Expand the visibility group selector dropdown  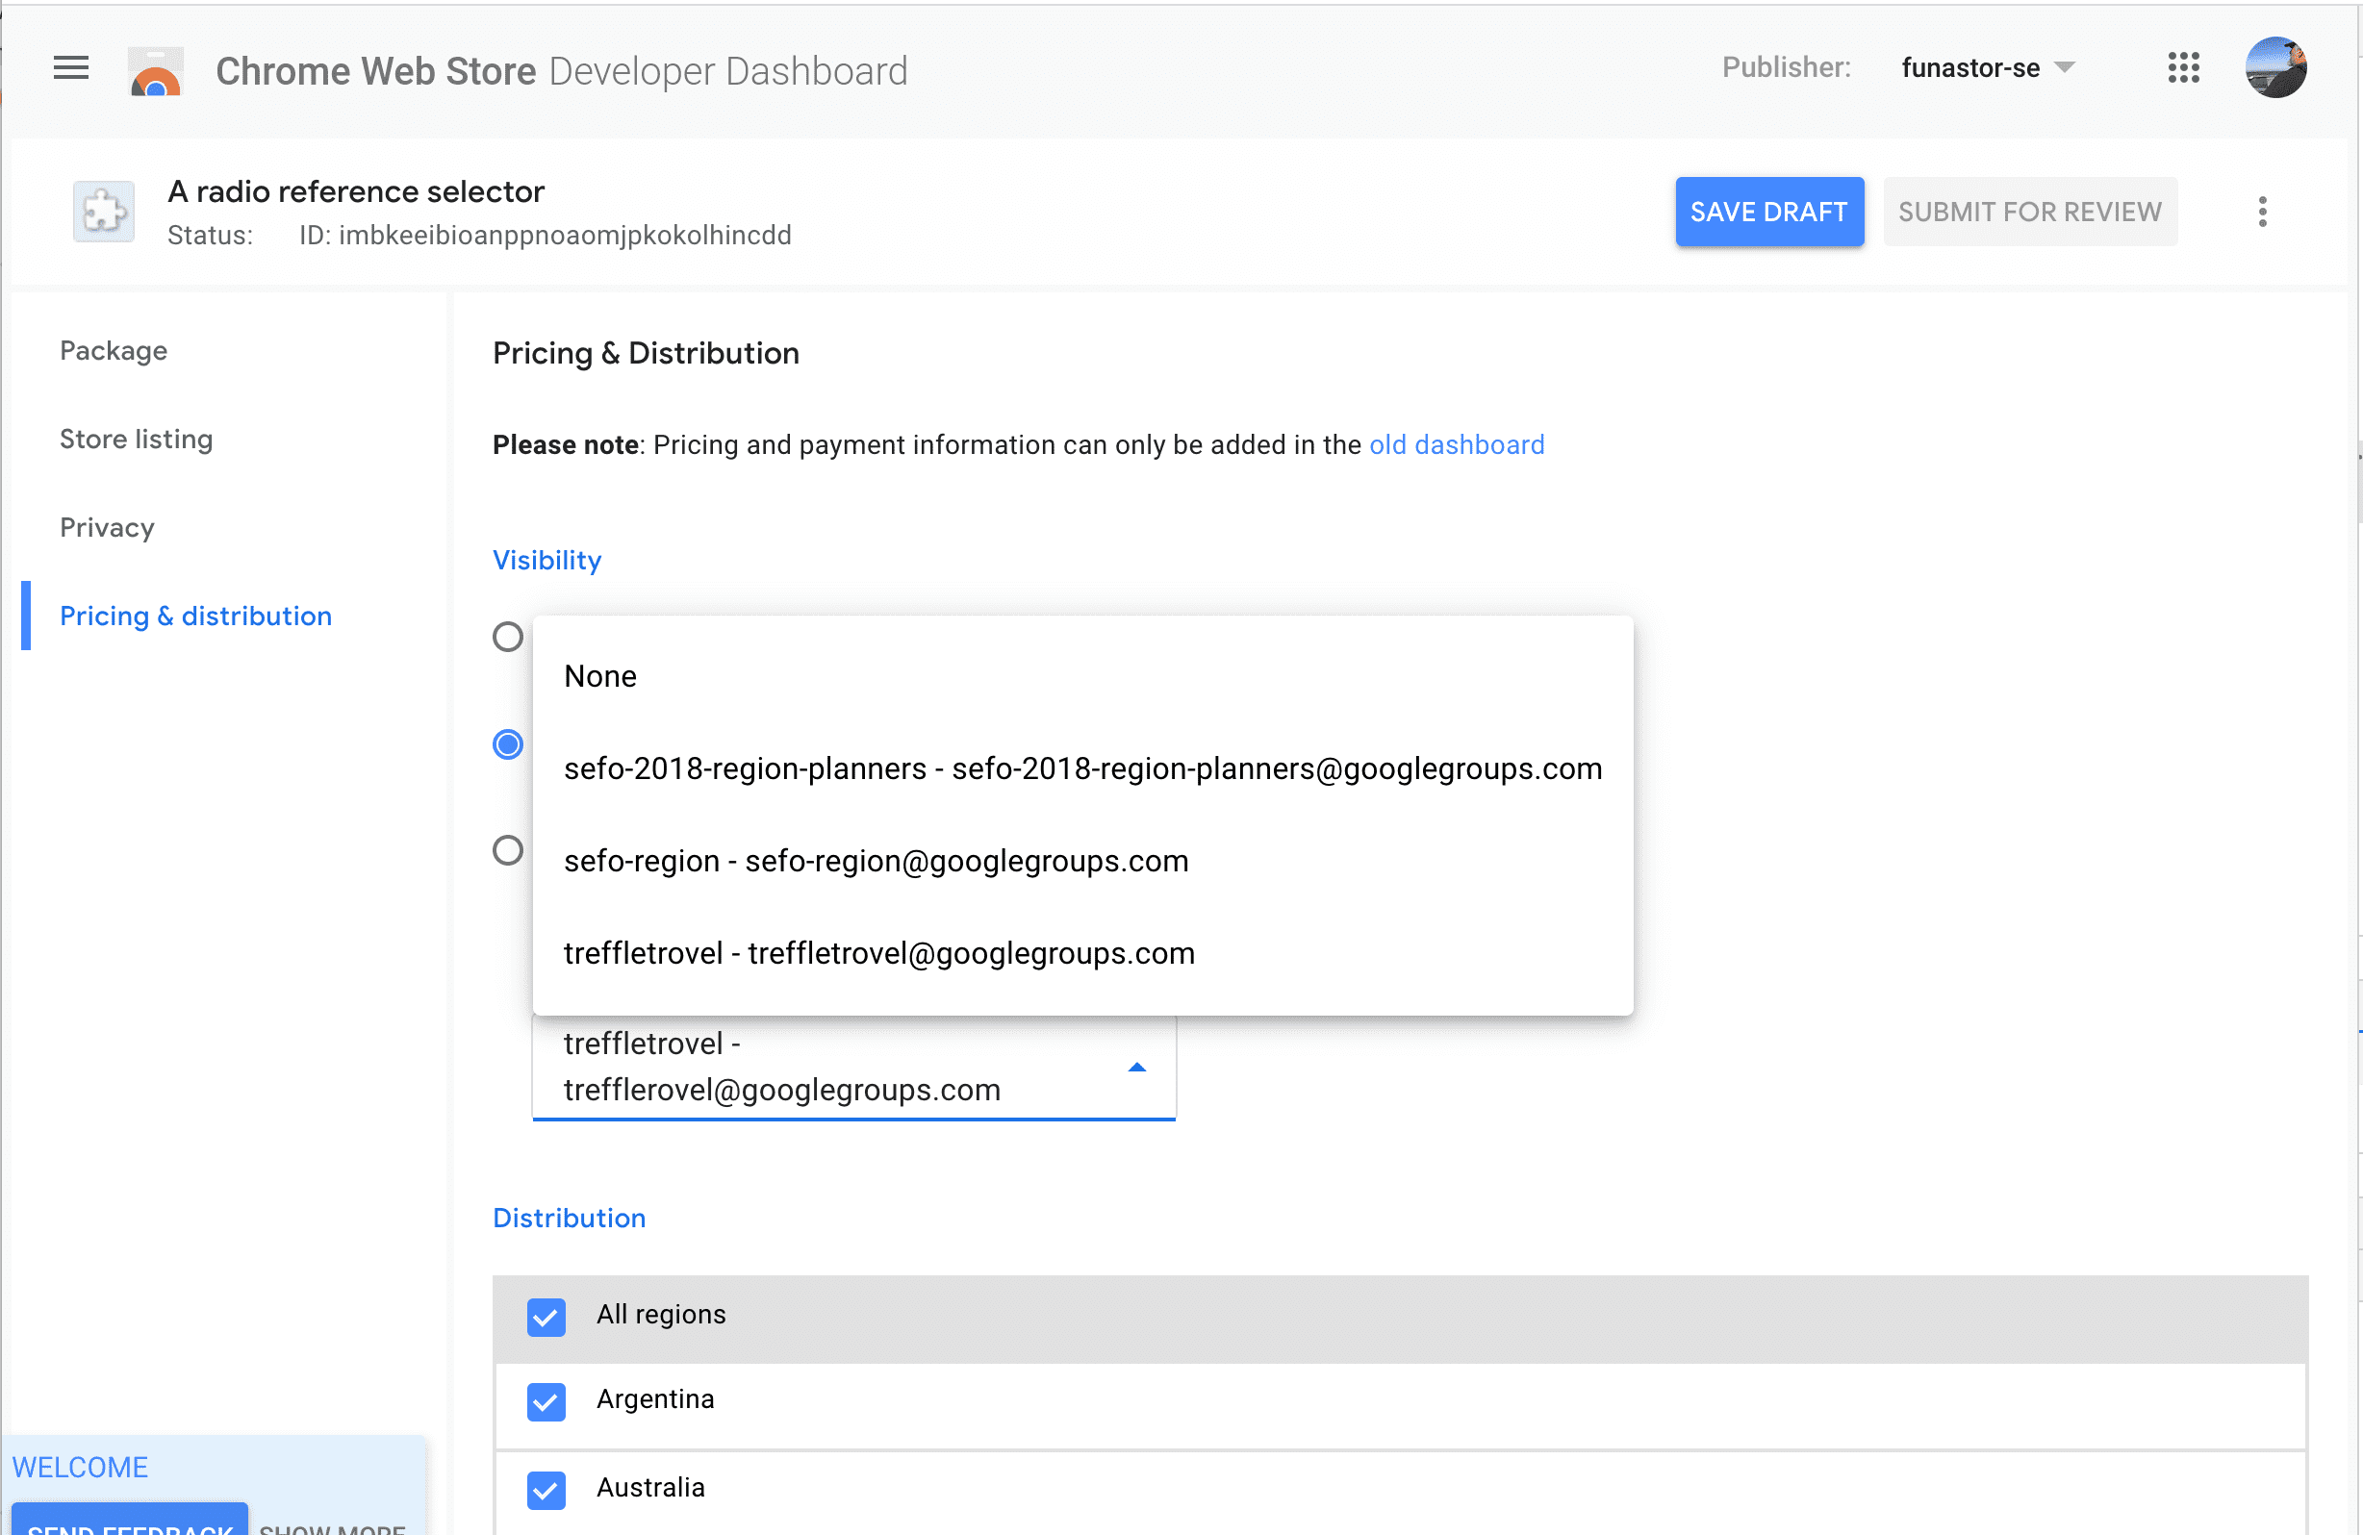pos(1135,1067)
